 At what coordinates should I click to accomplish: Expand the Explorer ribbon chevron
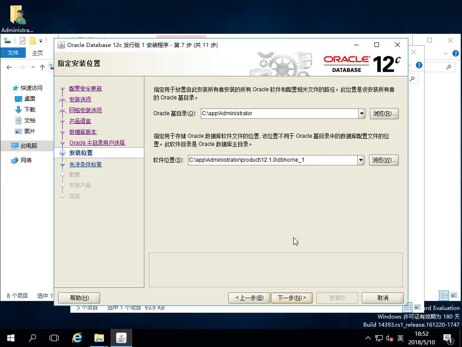445,53
